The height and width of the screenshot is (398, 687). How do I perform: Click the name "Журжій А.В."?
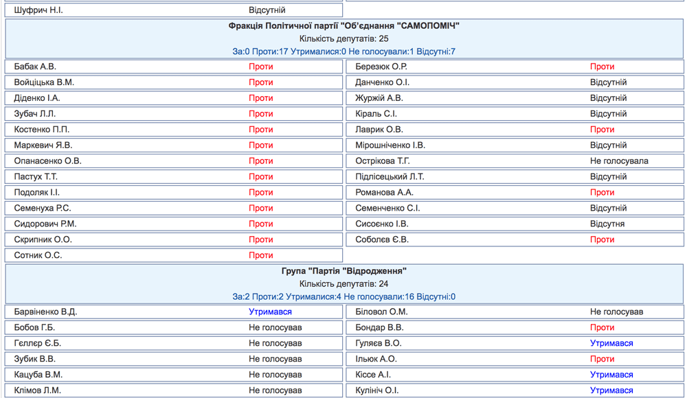tap(379, 98)
